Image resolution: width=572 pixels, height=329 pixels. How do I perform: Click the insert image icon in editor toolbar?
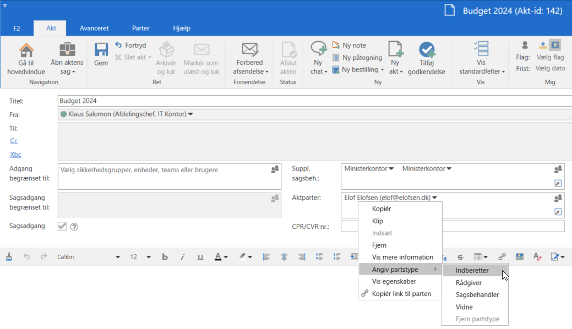[519, 257]
